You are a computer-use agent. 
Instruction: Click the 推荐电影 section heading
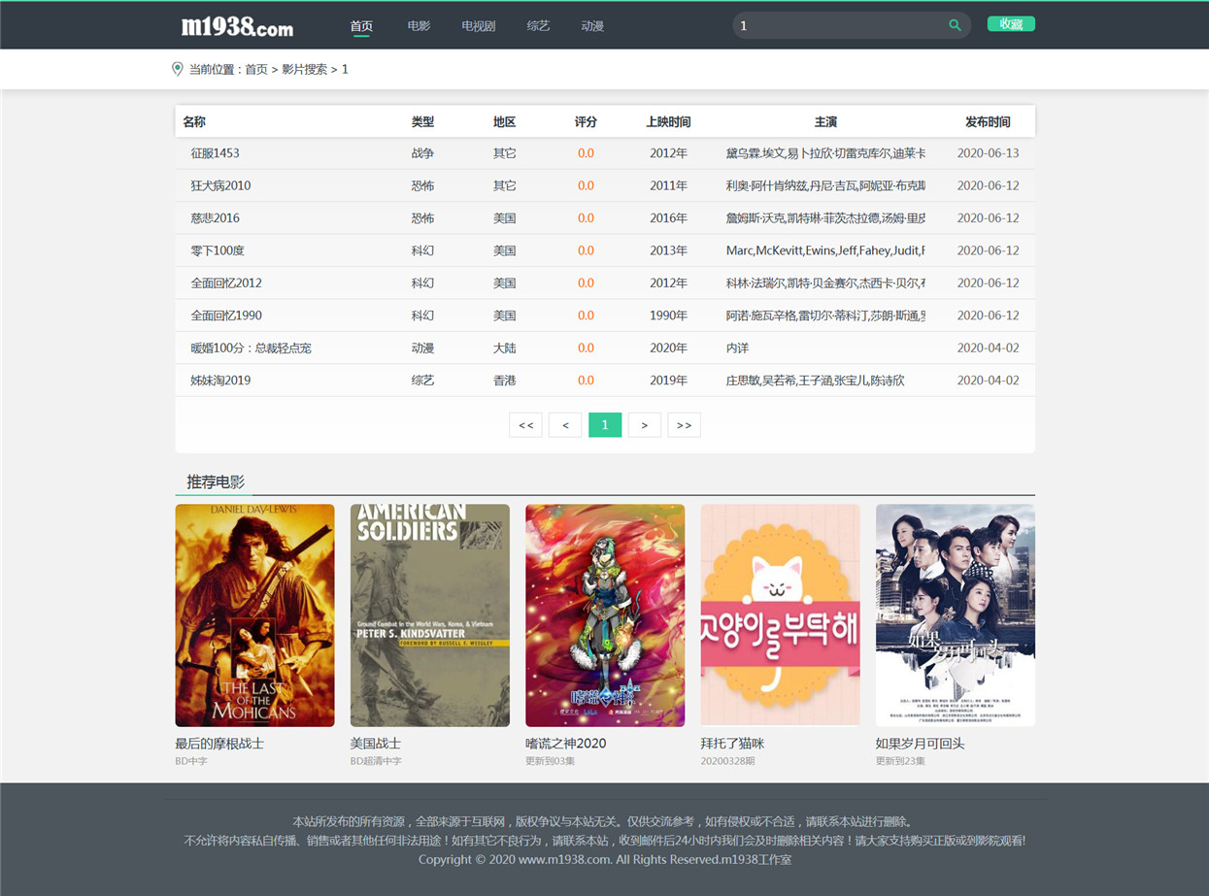pos(216,481)
